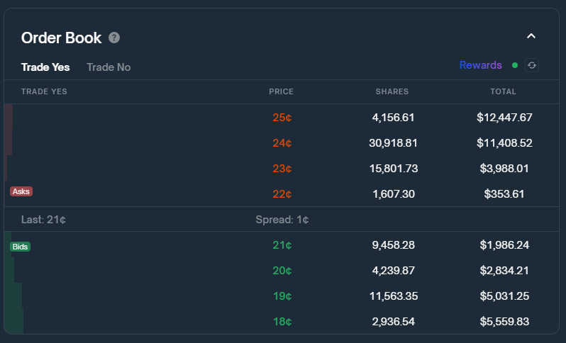Click the PRICE column header

click(281, 91)
